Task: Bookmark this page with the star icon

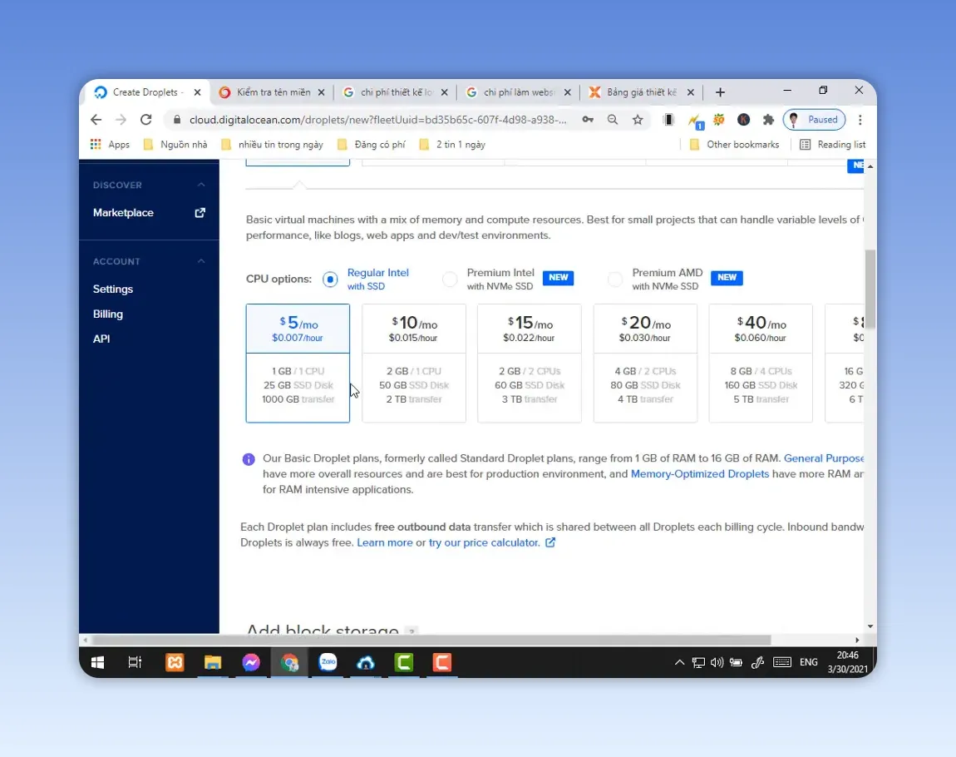Action: pyautogui.click(x=638, y=120)
